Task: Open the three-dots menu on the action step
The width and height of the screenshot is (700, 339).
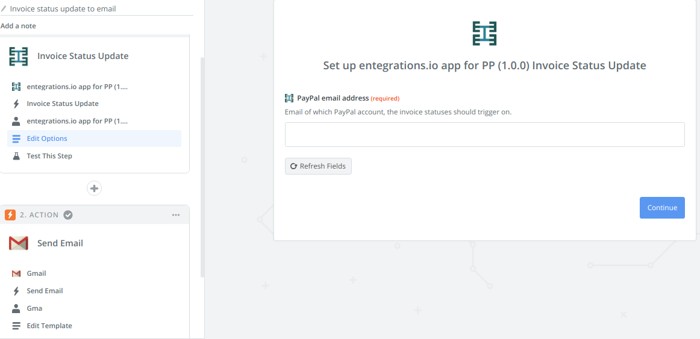Action: 176,215
